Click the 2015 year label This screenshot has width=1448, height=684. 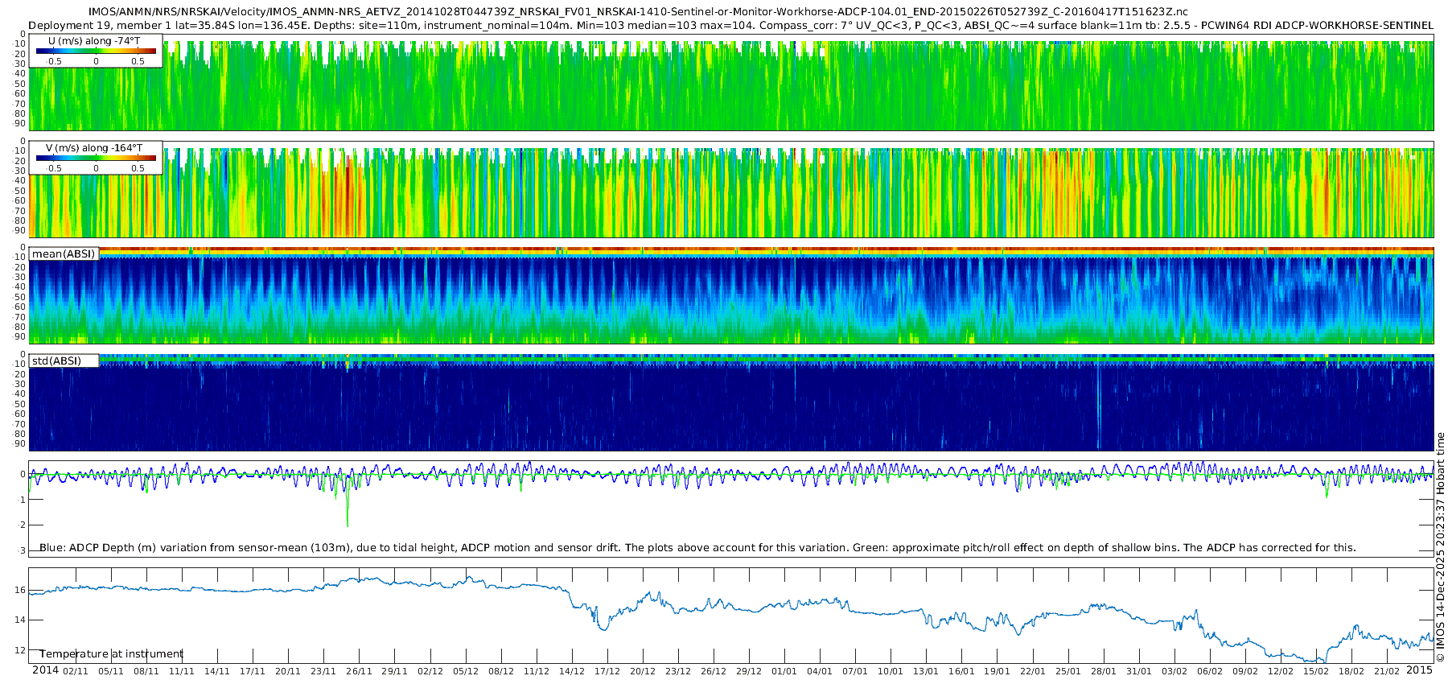[1420, 670]
